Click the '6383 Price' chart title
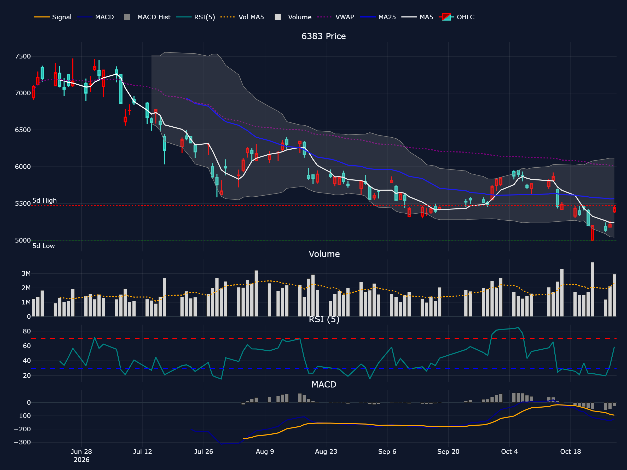The image size is (627, 470). tap(324, 36)
